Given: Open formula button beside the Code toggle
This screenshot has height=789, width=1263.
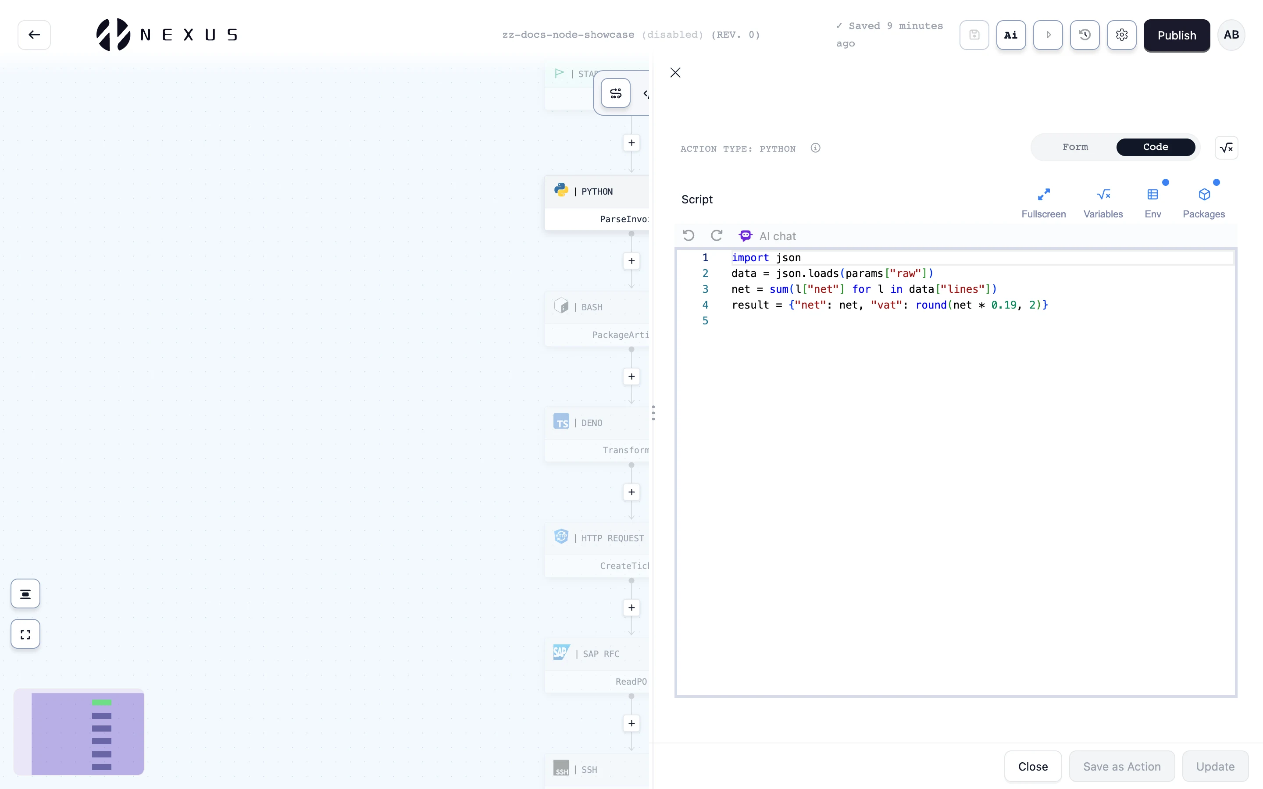Looking at the screenshot, I should click(x=1227, y=148).
